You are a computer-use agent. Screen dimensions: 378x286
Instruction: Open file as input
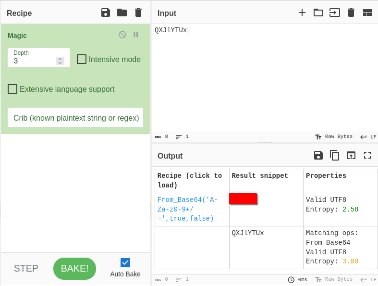pyautogui.click(x=335, y=13)
